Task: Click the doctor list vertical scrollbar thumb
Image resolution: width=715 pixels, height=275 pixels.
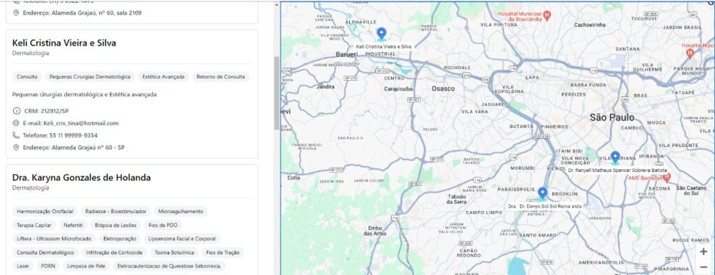Action: tap(277, 93)
